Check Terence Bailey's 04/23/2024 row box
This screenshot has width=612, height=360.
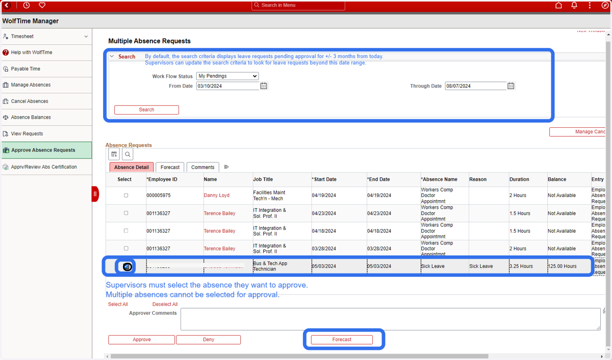[x=126, y=213]
